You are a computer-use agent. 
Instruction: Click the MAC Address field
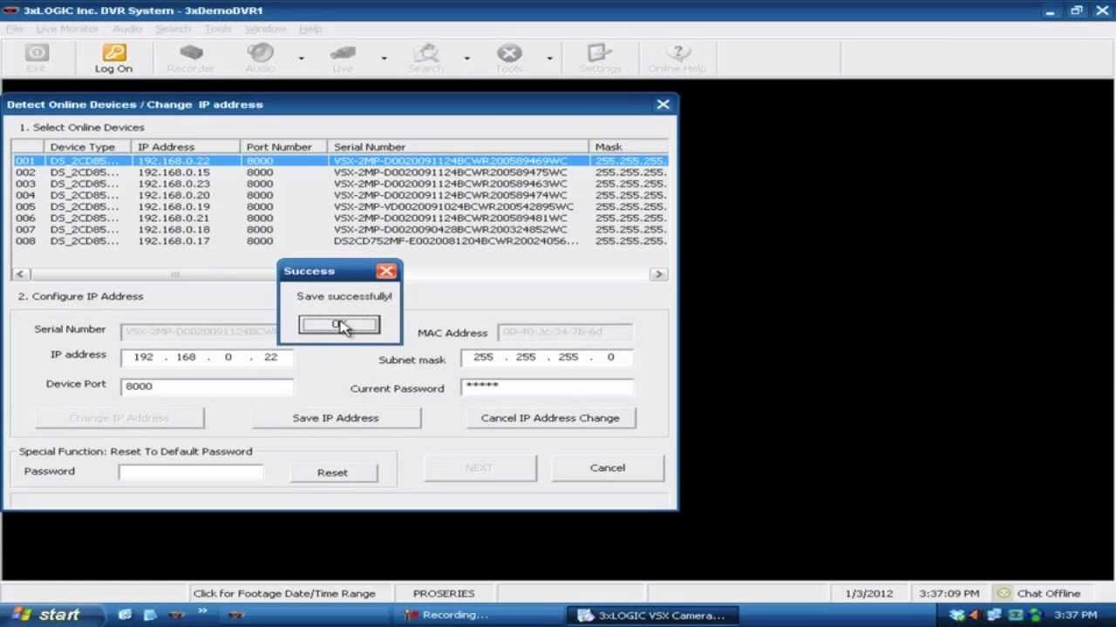click(565, 332)
